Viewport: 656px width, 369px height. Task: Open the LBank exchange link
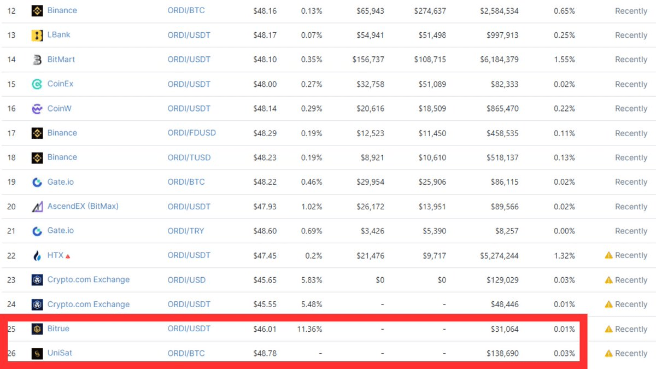[58, 35]
